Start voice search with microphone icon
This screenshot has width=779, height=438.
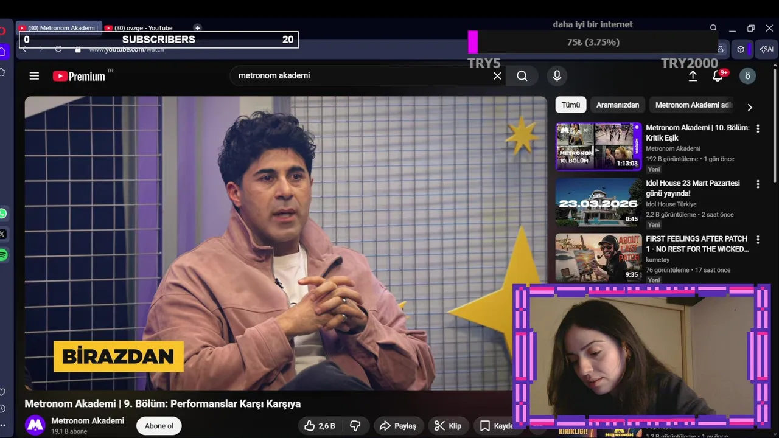click(556, 76)
